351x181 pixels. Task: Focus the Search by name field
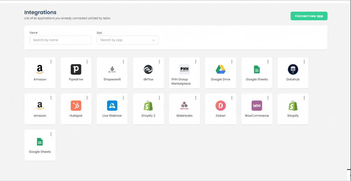click(x=60, y=40)
